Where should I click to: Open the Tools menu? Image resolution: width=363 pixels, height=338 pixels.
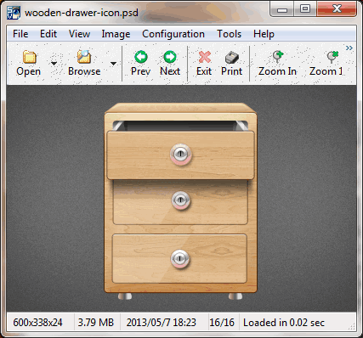229,34
